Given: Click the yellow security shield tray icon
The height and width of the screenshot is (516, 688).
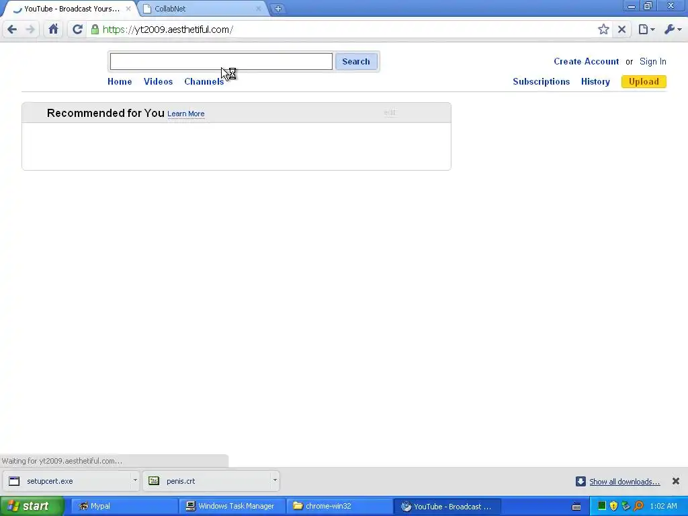Looking at the screenshot, I should [x=614, y=507].
